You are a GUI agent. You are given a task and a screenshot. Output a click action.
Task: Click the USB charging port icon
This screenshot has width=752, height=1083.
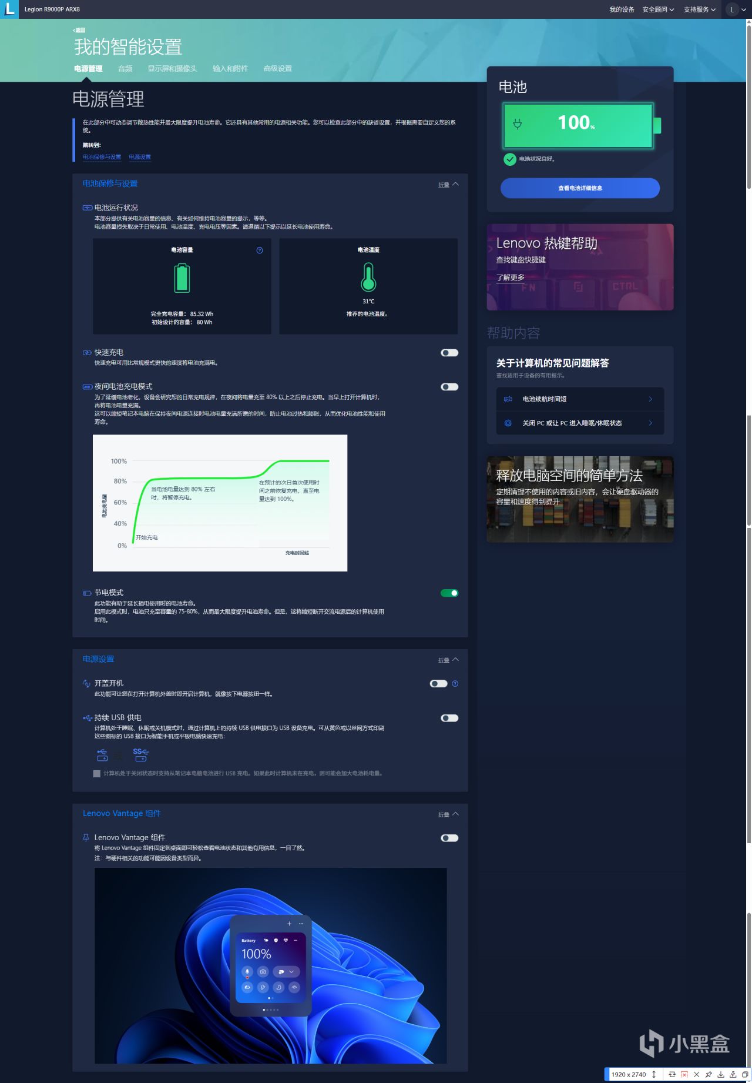(102, 755)
